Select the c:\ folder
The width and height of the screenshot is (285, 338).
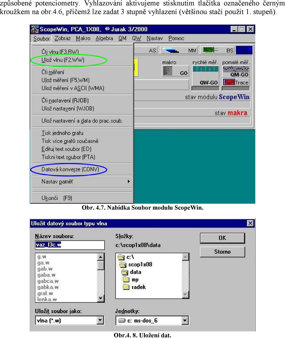(126, 257)
